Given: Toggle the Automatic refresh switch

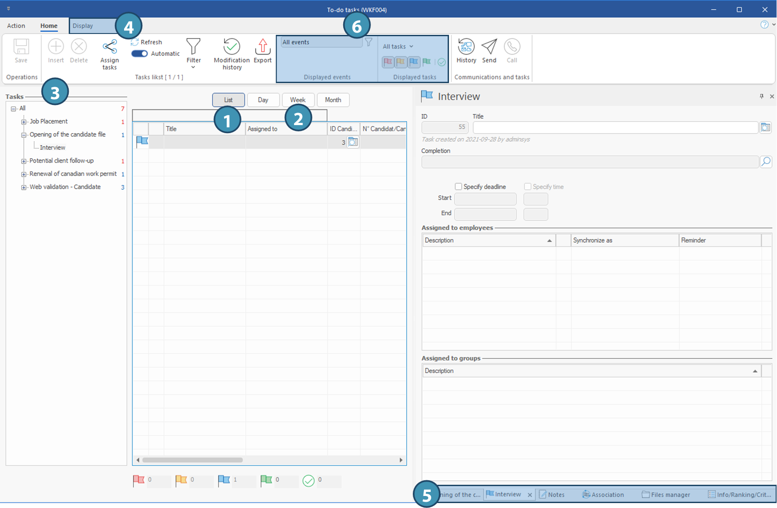Looking at the screenshot, I should pos(139,54).
